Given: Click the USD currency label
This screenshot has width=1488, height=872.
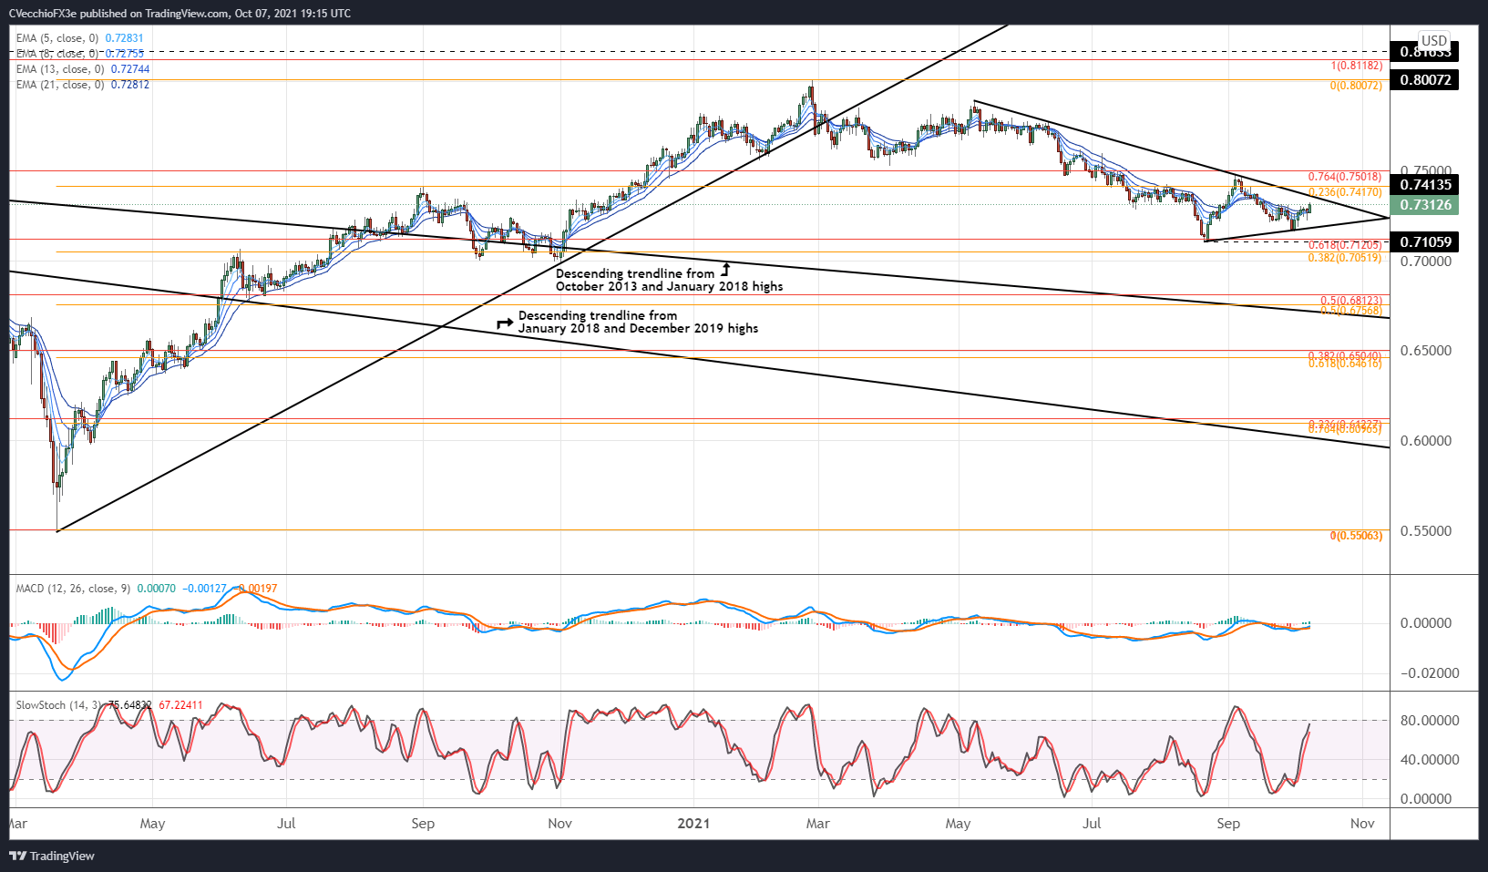Looking at the screenshot, I should pos(1434,40).
